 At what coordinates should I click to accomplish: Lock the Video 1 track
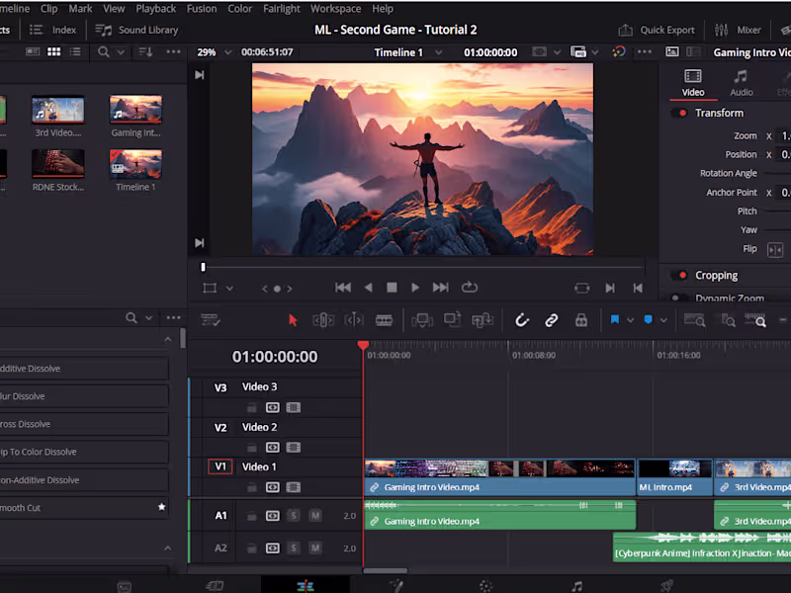(252, 487)
